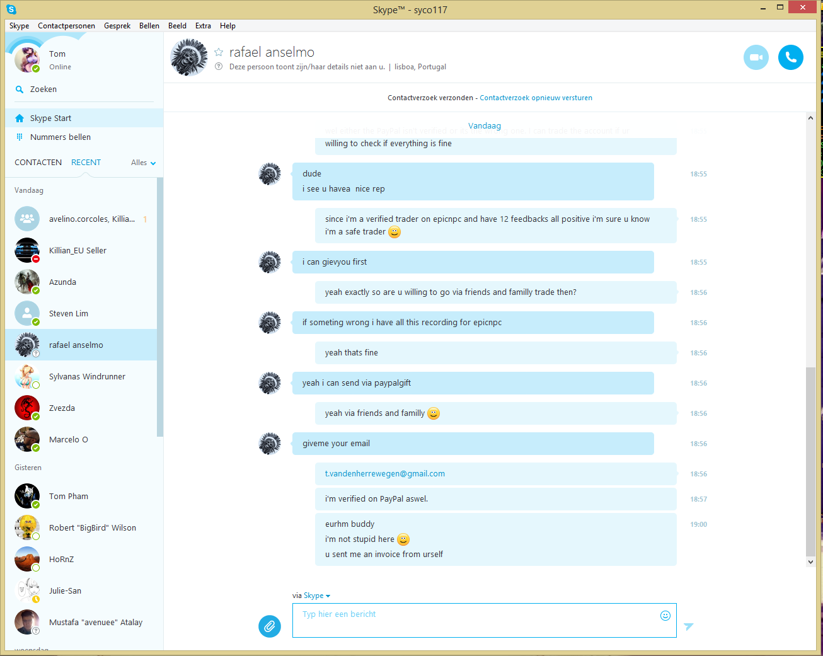Open the dial pad icon for Nummers bellen
This screenshot has height=656, width=823.
coord(20,137)
